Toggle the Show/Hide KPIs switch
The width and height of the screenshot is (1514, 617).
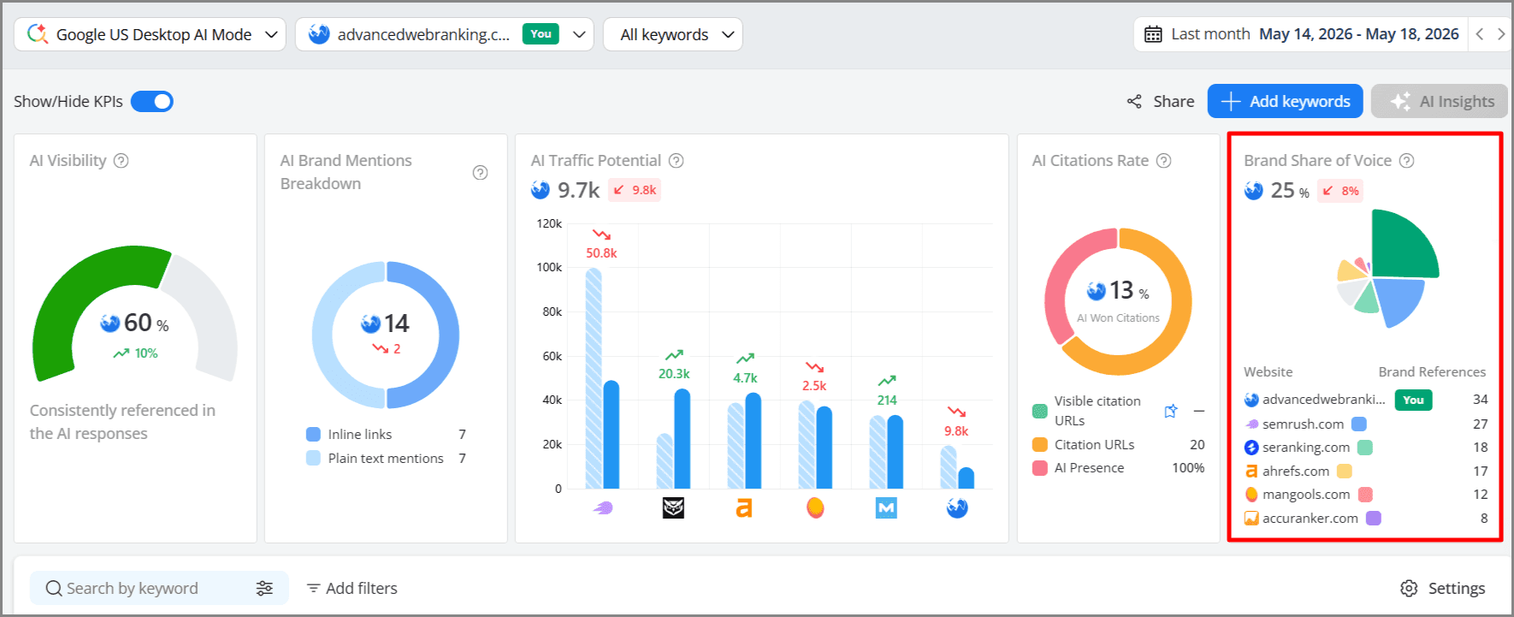152,102
